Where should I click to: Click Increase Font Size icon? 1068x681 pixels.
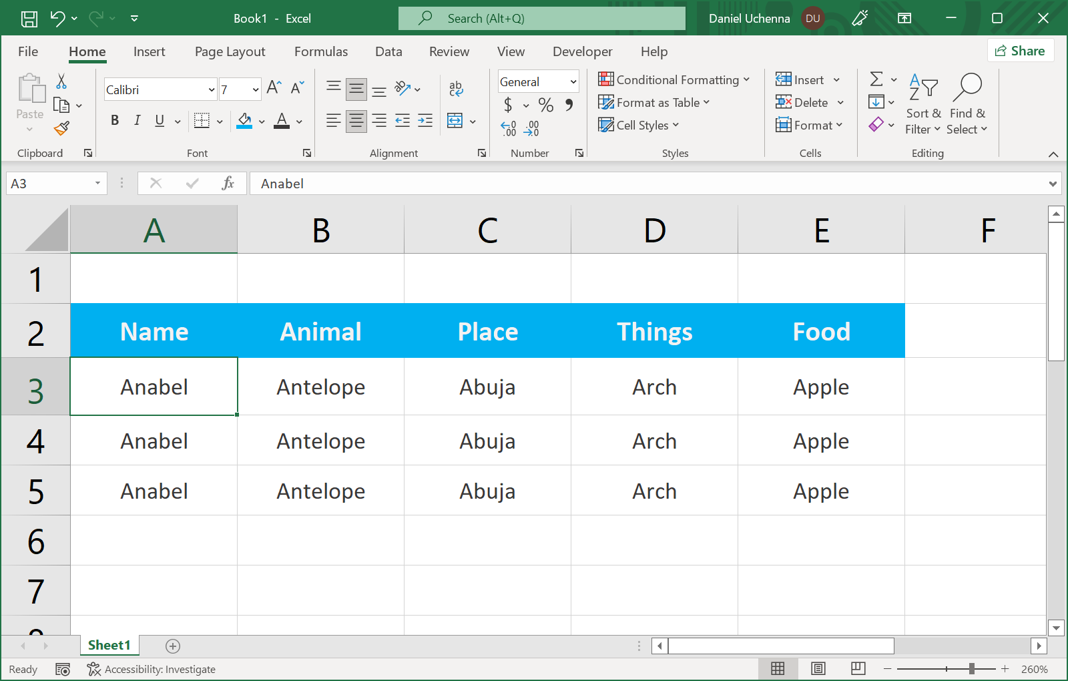(x=274, y=87)
